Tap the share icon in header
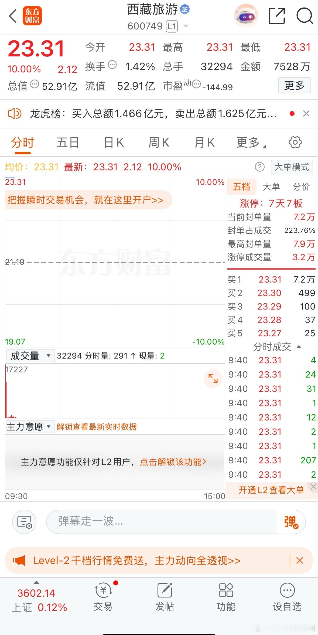Screen dimensions: 318x635 (277, 16)
